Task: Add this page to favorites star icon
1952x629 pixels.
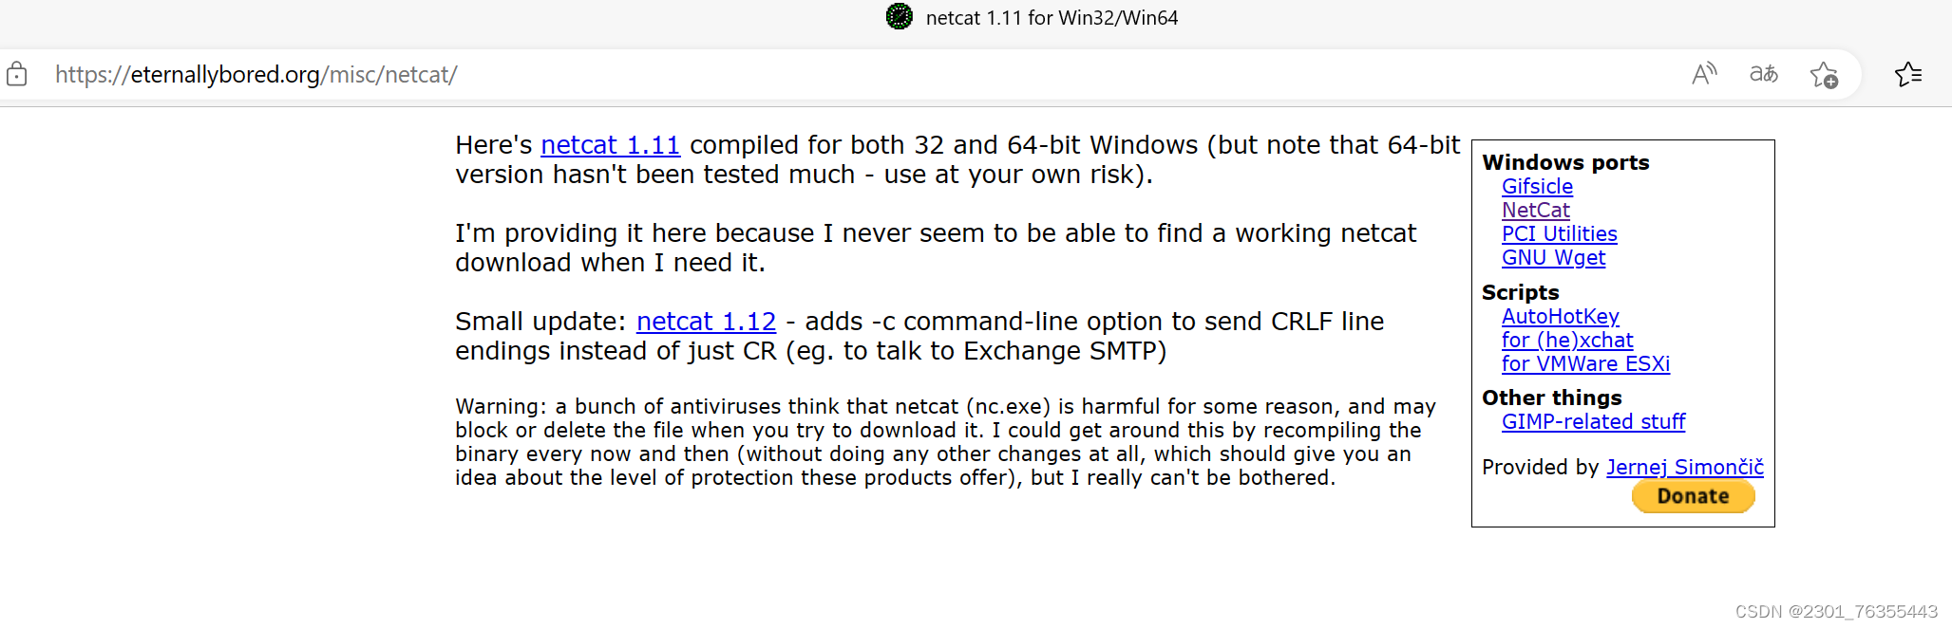Action: click(1824, 75)
